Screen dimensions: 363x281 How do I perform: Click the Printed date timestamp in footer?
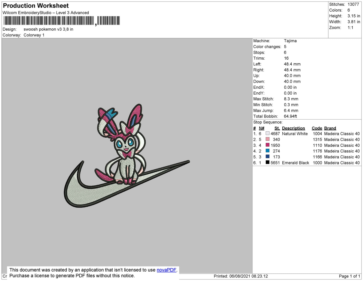(x=241, y=276)
